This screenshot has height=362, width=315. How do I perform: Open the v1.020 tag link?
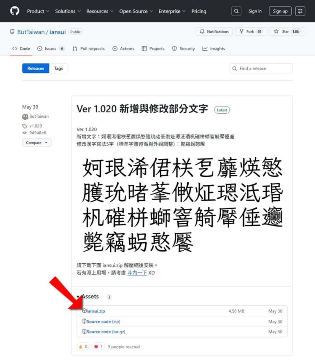35,126
